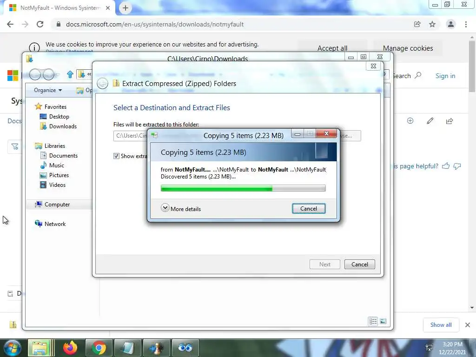Reload the Chrome page

click(40, 24)
